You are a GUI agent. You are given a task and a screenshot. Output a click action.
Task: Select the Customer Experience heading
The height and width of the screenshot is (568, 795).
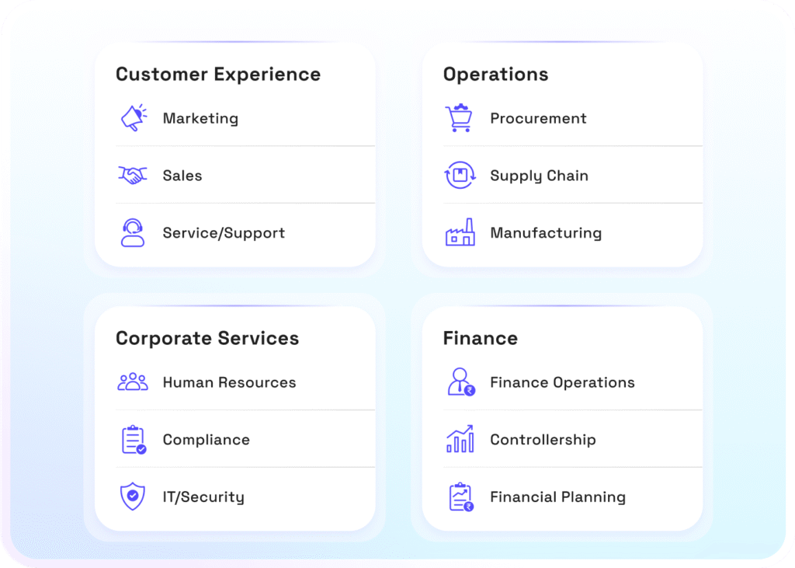pyautogui.click(x=218, y=75)
